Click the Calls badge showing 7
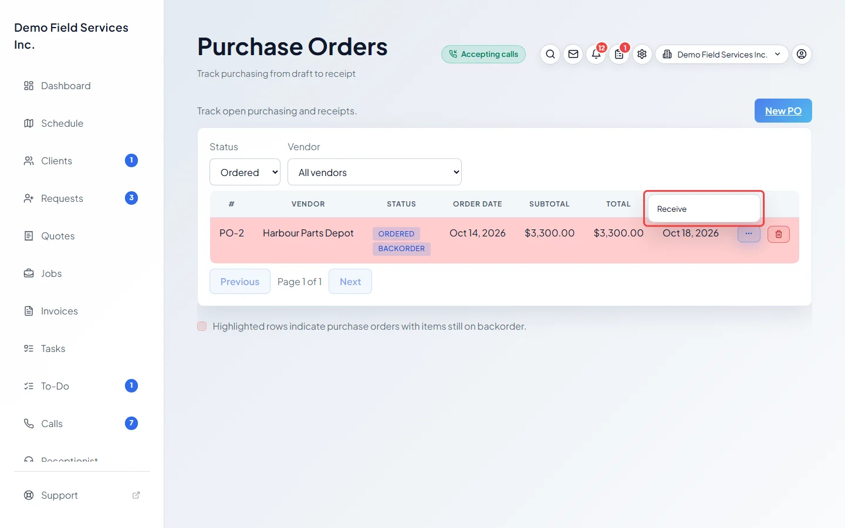Image resolution: width=845 pixels, height=528 pixels. pos(131,423)
